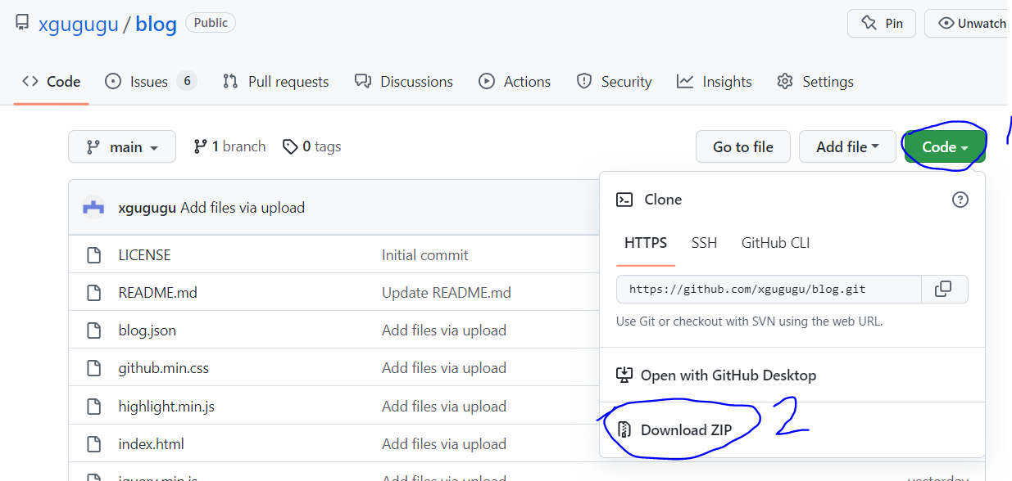Image resolution: width=1012 pixels, height=481 pixels.
Task: Click the desktop download icon beside GitHub Desktop
Action: (x=624, y=375)
